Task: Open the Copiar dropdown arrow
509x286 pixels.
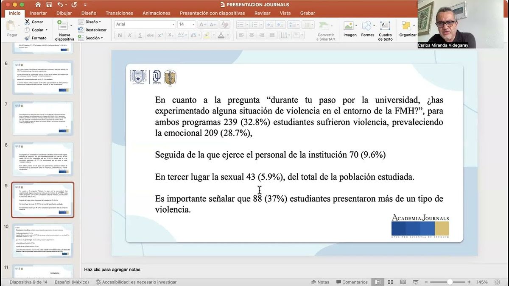Action: pos(47,30)
